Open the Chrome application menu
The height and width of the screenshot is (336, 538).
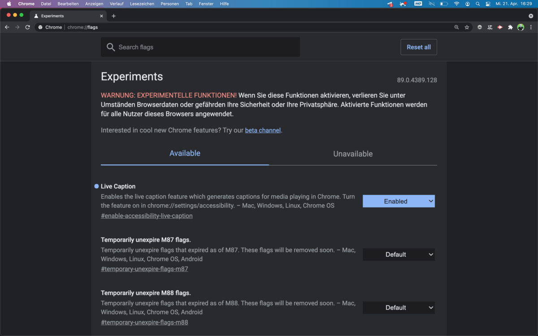tap(26, 4)
